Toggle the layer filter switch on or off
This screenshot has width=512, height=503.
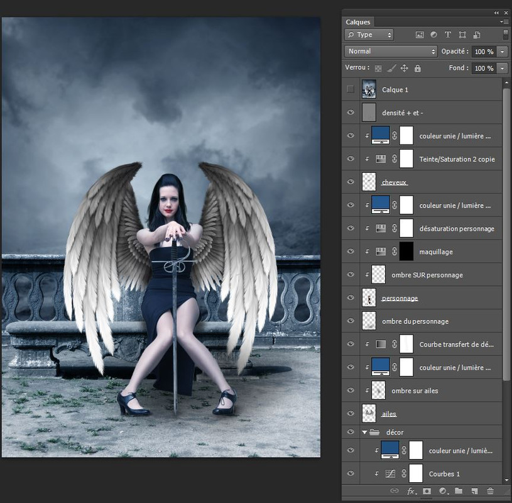pyautogui.click(x=506, y=35)
